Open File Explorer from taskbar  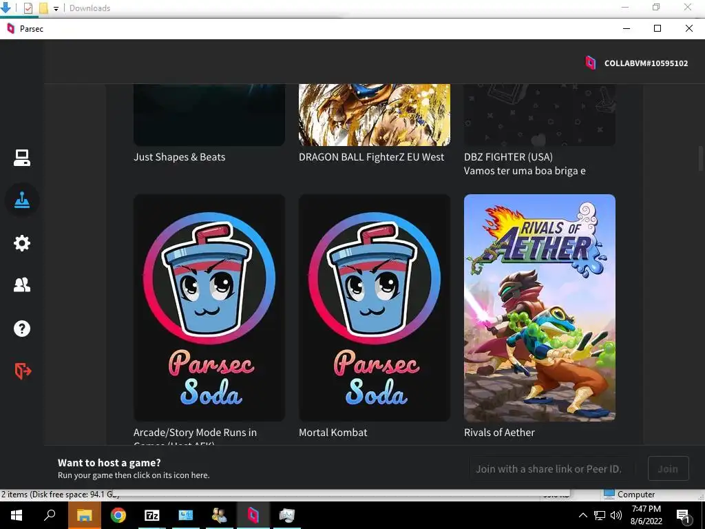pos(84,515)
